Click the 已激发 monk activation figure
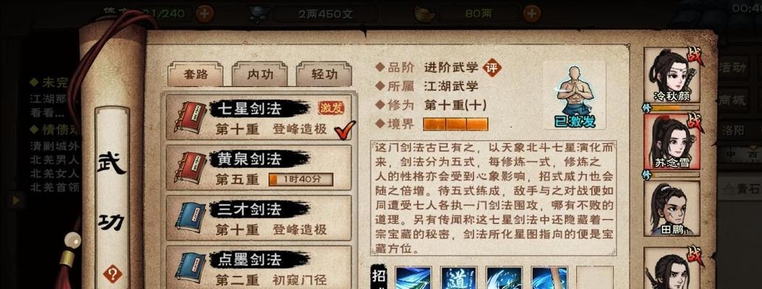 point(575,95)
